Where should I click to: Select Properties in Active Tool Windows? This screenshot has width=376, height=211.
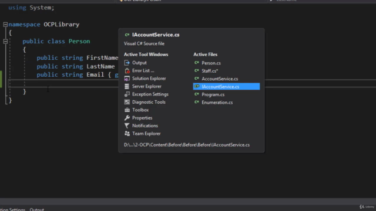142,118
